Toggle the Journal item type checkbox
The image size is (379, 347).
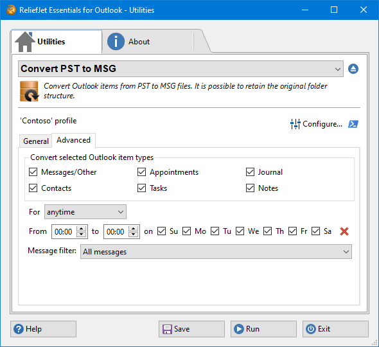click(250, 172)
